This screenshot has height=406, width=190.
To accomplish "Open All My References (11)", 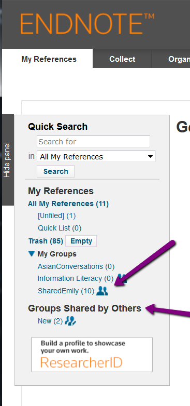I will (68, 204).
